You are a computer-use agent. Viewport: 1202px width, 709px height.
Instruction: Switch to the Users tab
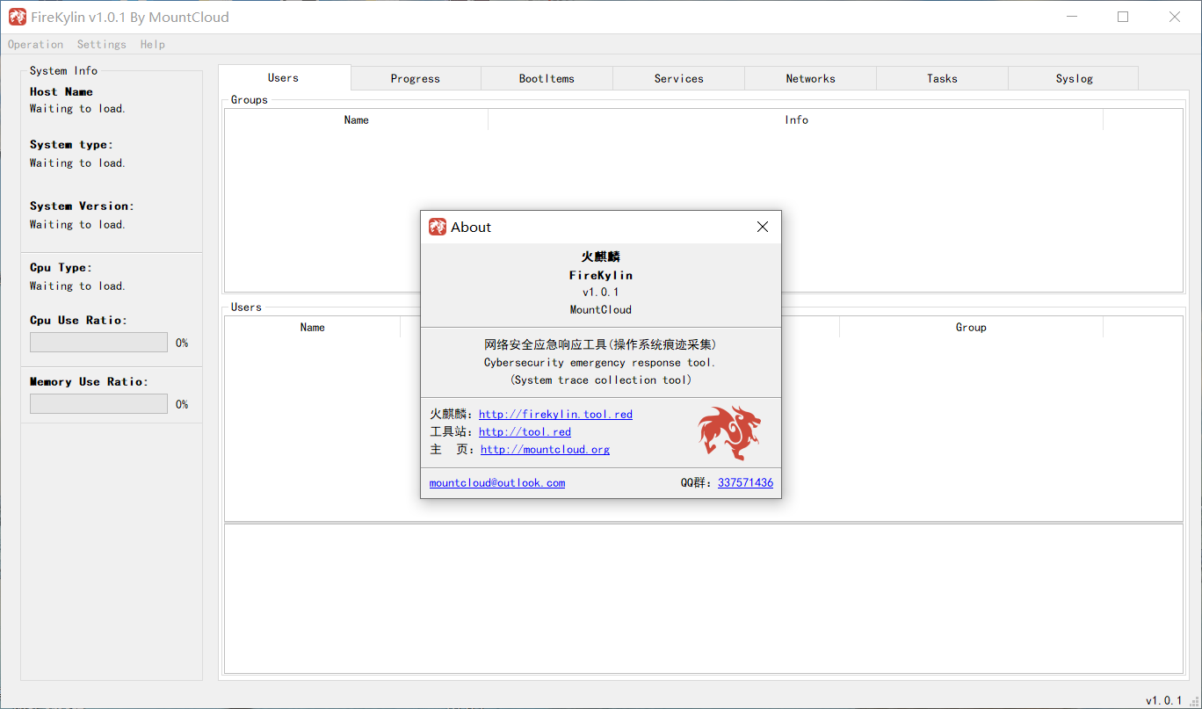pyautogui.click(x=284, y=77)
